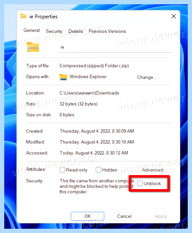Click the Accessed date ending 8:30:12 AM

click(x=94, y=153)
